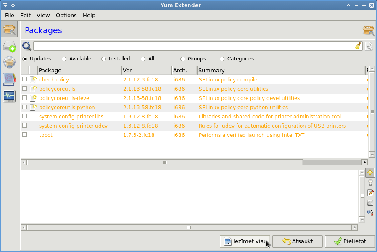The height and width of the screenshot is (252, 377).
Task: Click 'SELinux policy core utilities' summary
Action: tap(233, 89)
